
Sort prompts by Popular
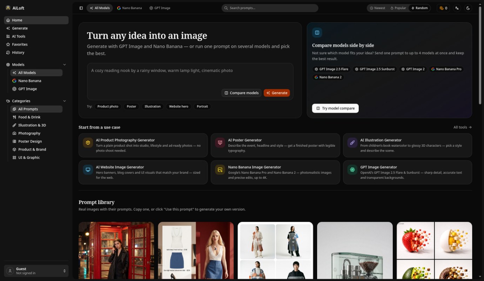398,8
